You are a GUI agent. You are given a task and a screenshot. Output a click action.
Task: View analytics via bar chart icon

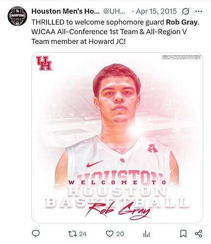(146, 234)
